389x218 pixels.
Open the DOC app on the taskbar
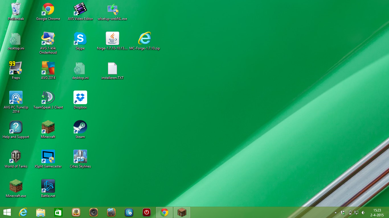coord(111,212)
